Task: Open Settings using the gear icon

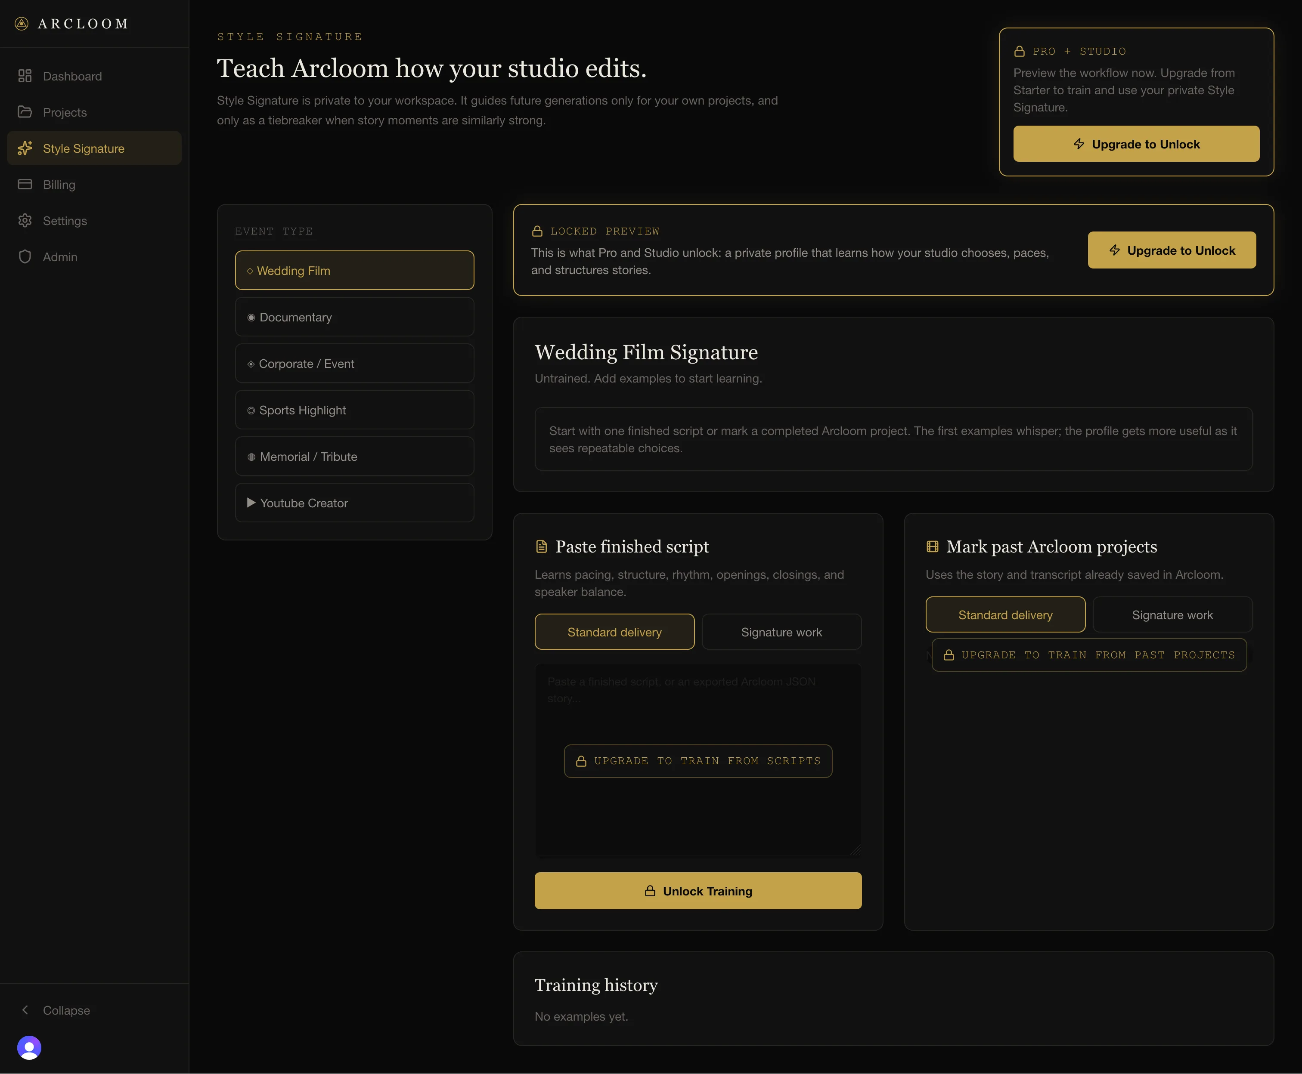Action: 25,221
